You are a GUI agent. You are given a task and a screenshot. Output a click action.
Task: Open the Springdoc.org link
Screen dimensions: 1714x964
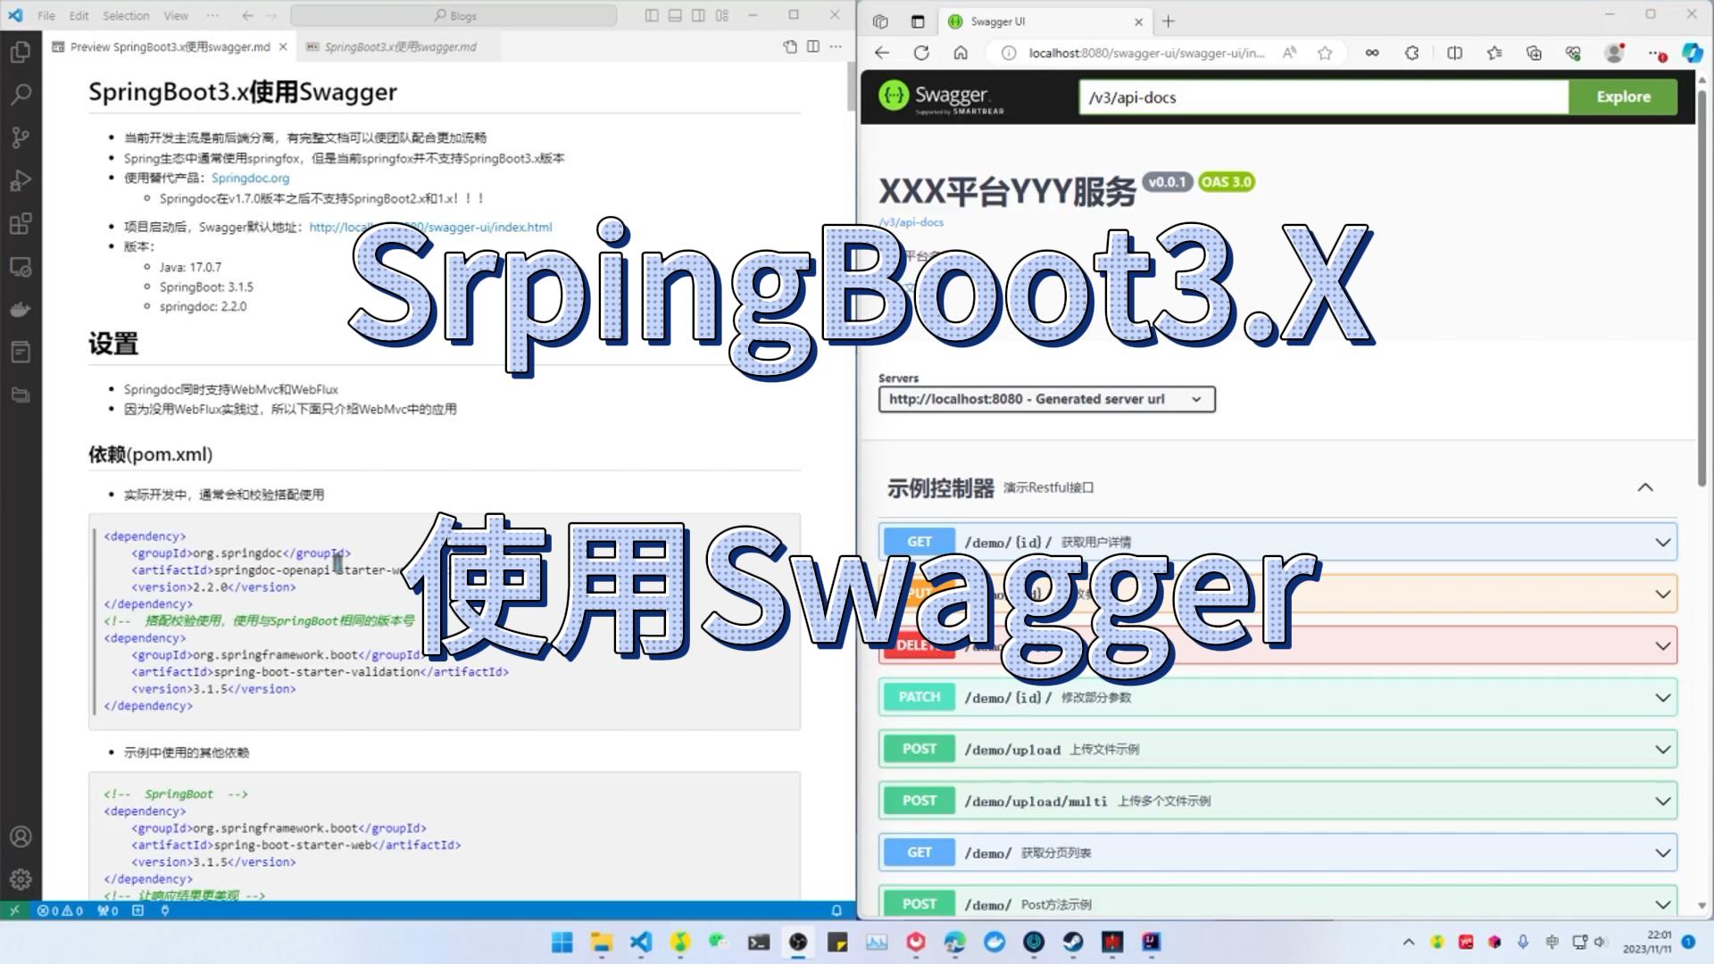pyautogui.click(x=250, y=178)
